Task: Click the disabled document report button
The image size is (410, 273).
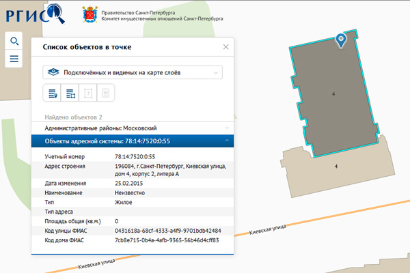Action: pos(106,93)
